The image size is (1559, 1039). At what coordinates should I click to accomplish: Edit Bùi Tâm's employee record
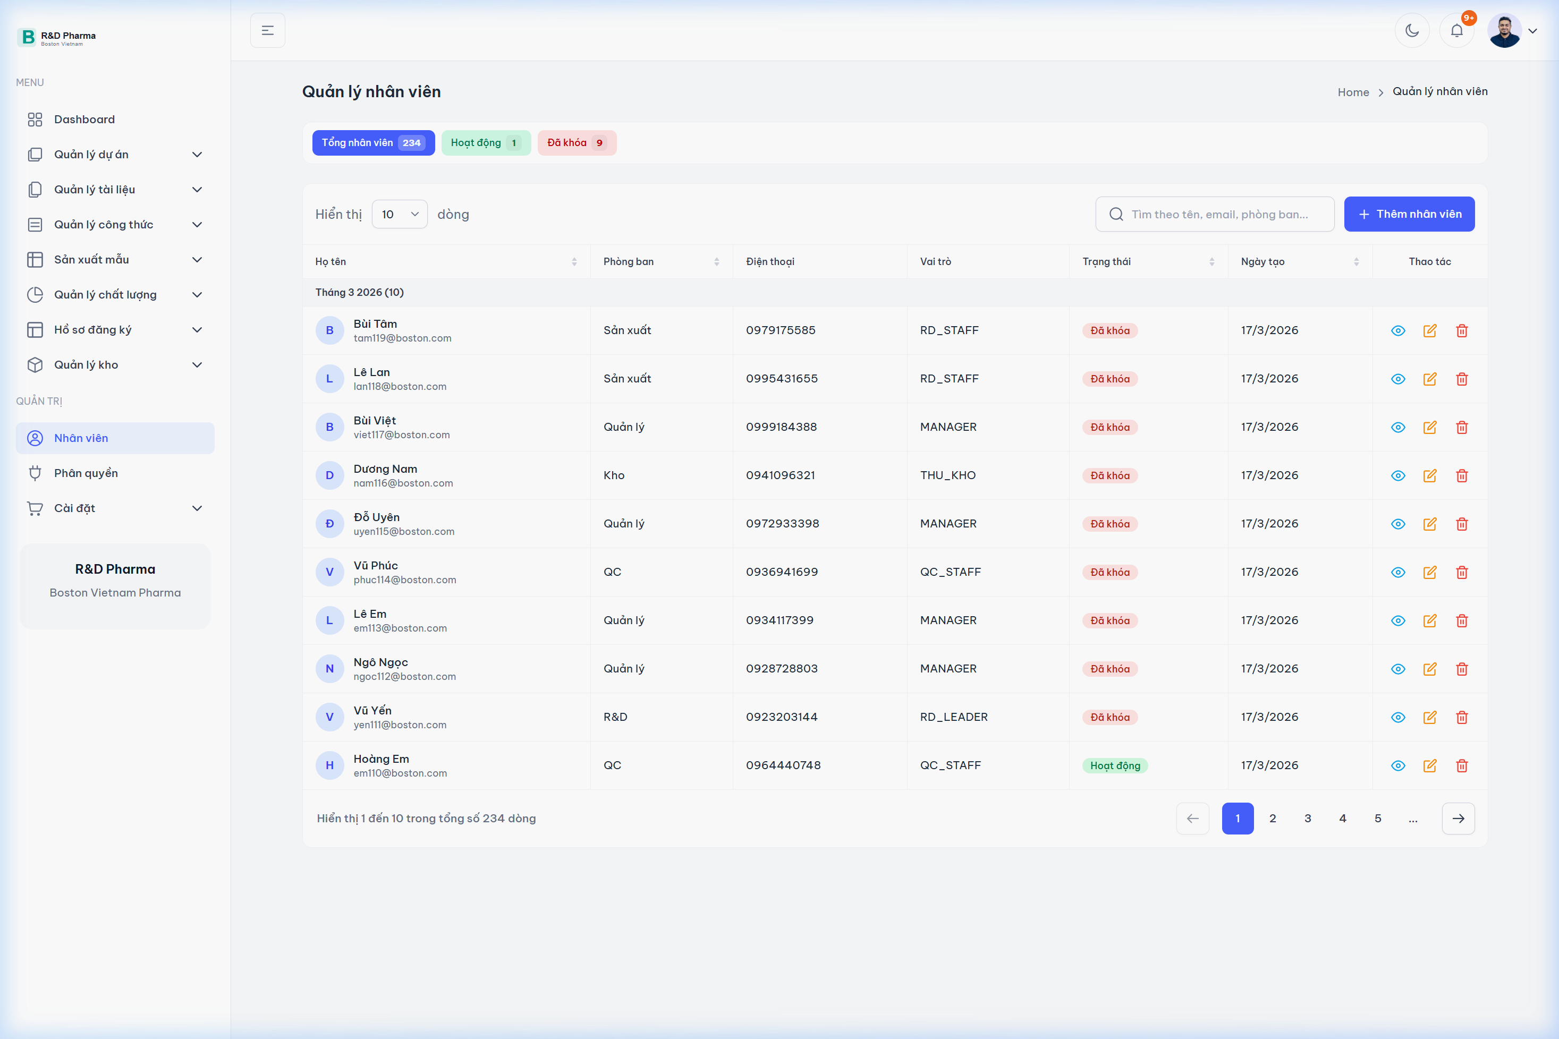(1430, 330)
